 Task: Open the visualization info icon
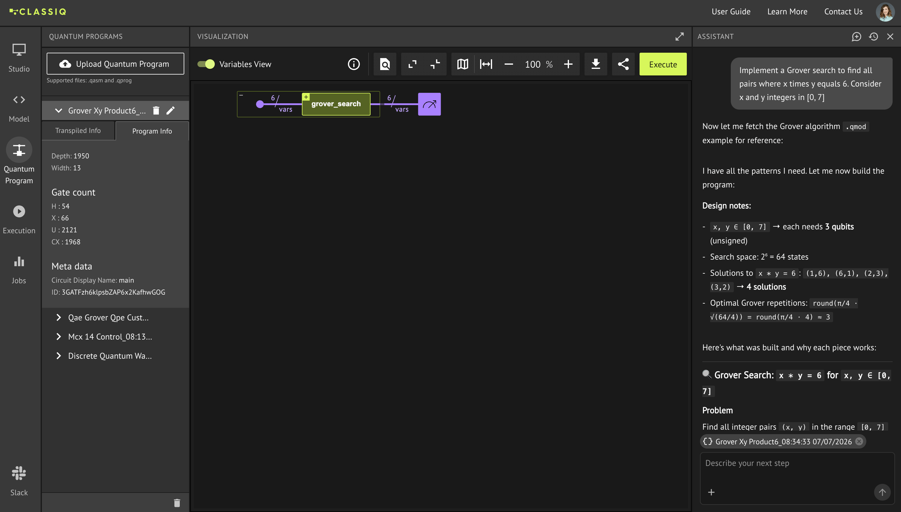tap(354, 64)
